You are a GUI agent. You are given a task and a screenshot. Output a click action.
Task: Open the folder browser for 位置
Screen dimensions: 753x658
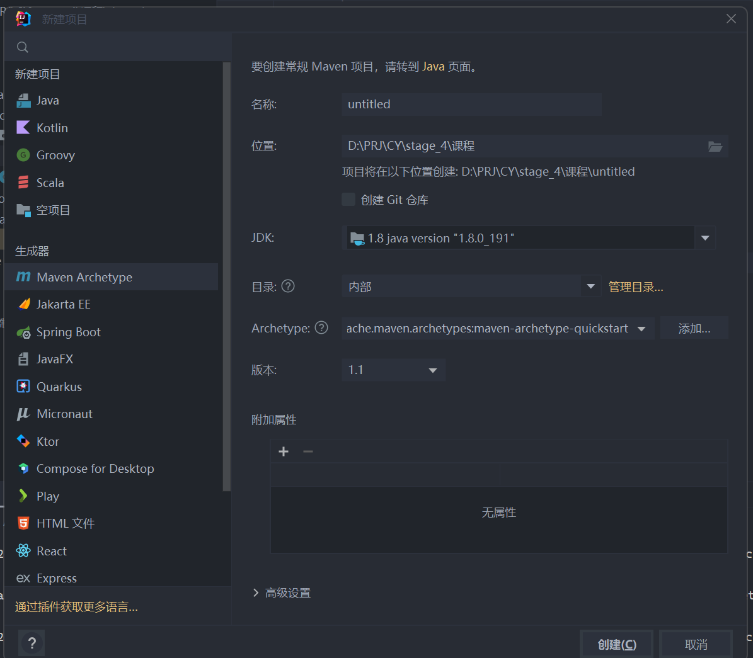(715, 146)
